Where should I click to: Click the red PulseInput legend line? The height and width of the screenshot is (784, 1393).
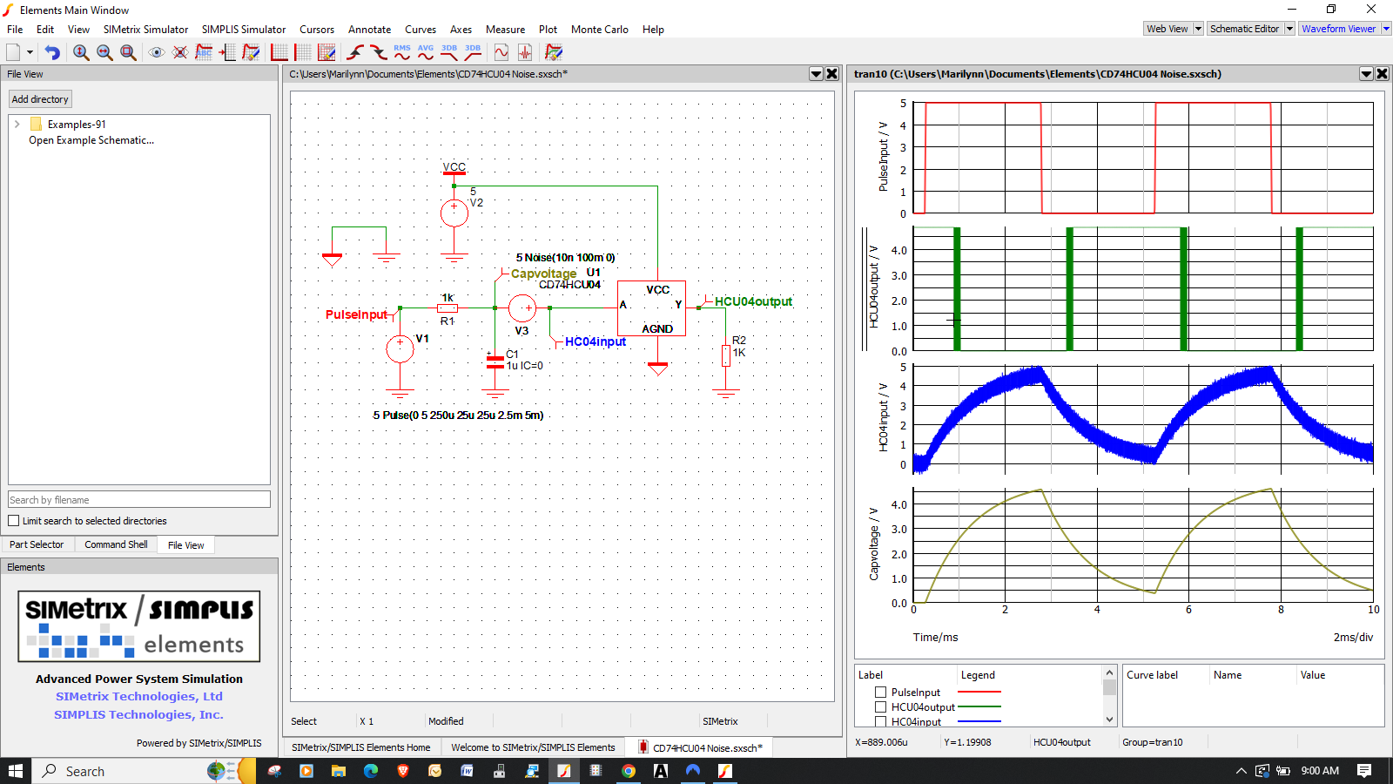tap(979, 693)
